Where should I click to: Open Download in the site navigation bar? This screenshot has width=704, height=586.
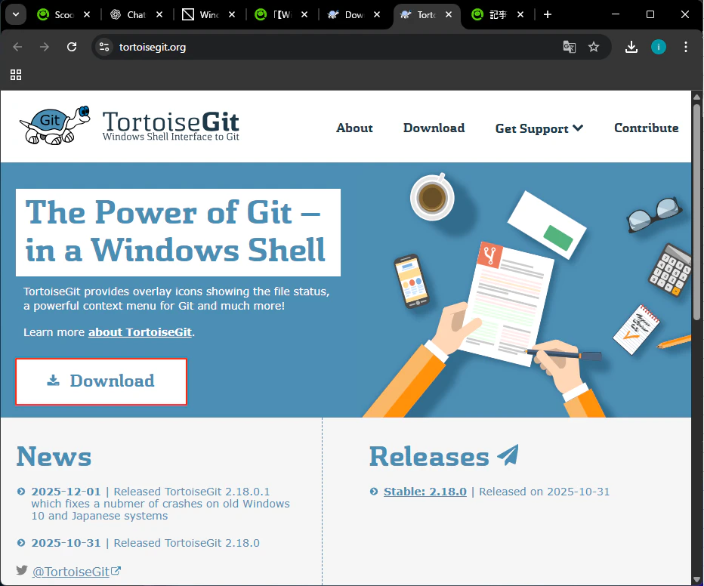pyautogui.click(x=434, y=128)
